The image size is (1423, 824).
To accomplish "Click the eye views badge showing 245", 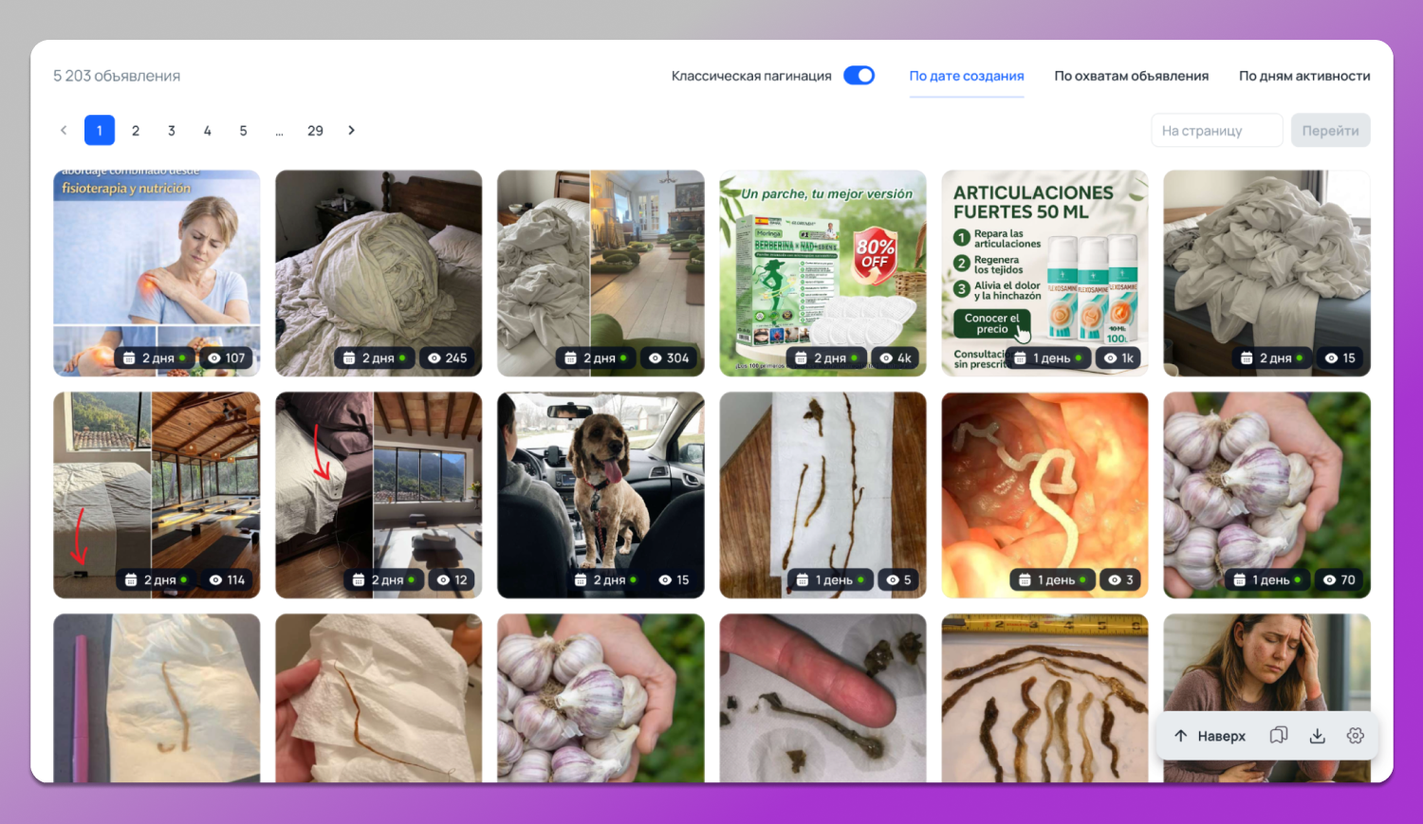I will 448,358.
